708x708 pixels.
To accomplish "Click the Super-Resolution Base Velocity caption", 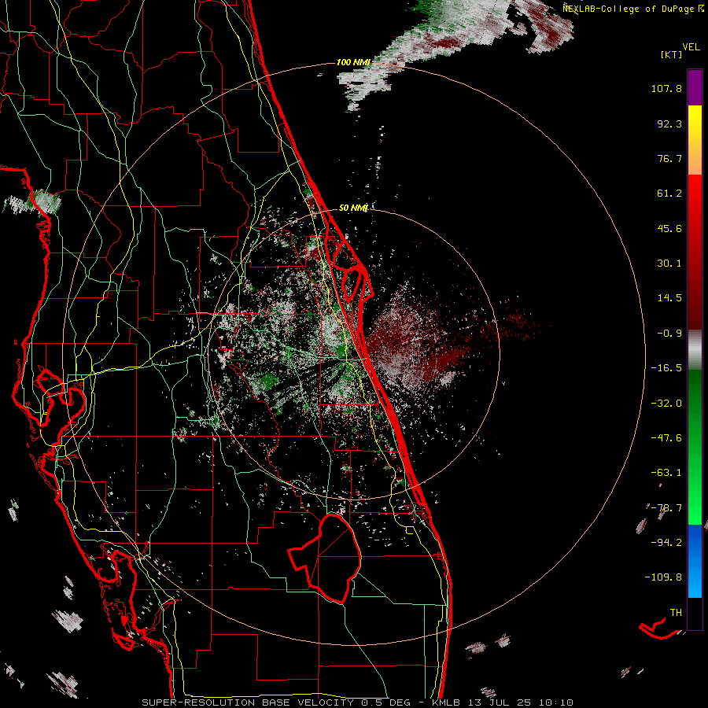I will click(357, 702).
